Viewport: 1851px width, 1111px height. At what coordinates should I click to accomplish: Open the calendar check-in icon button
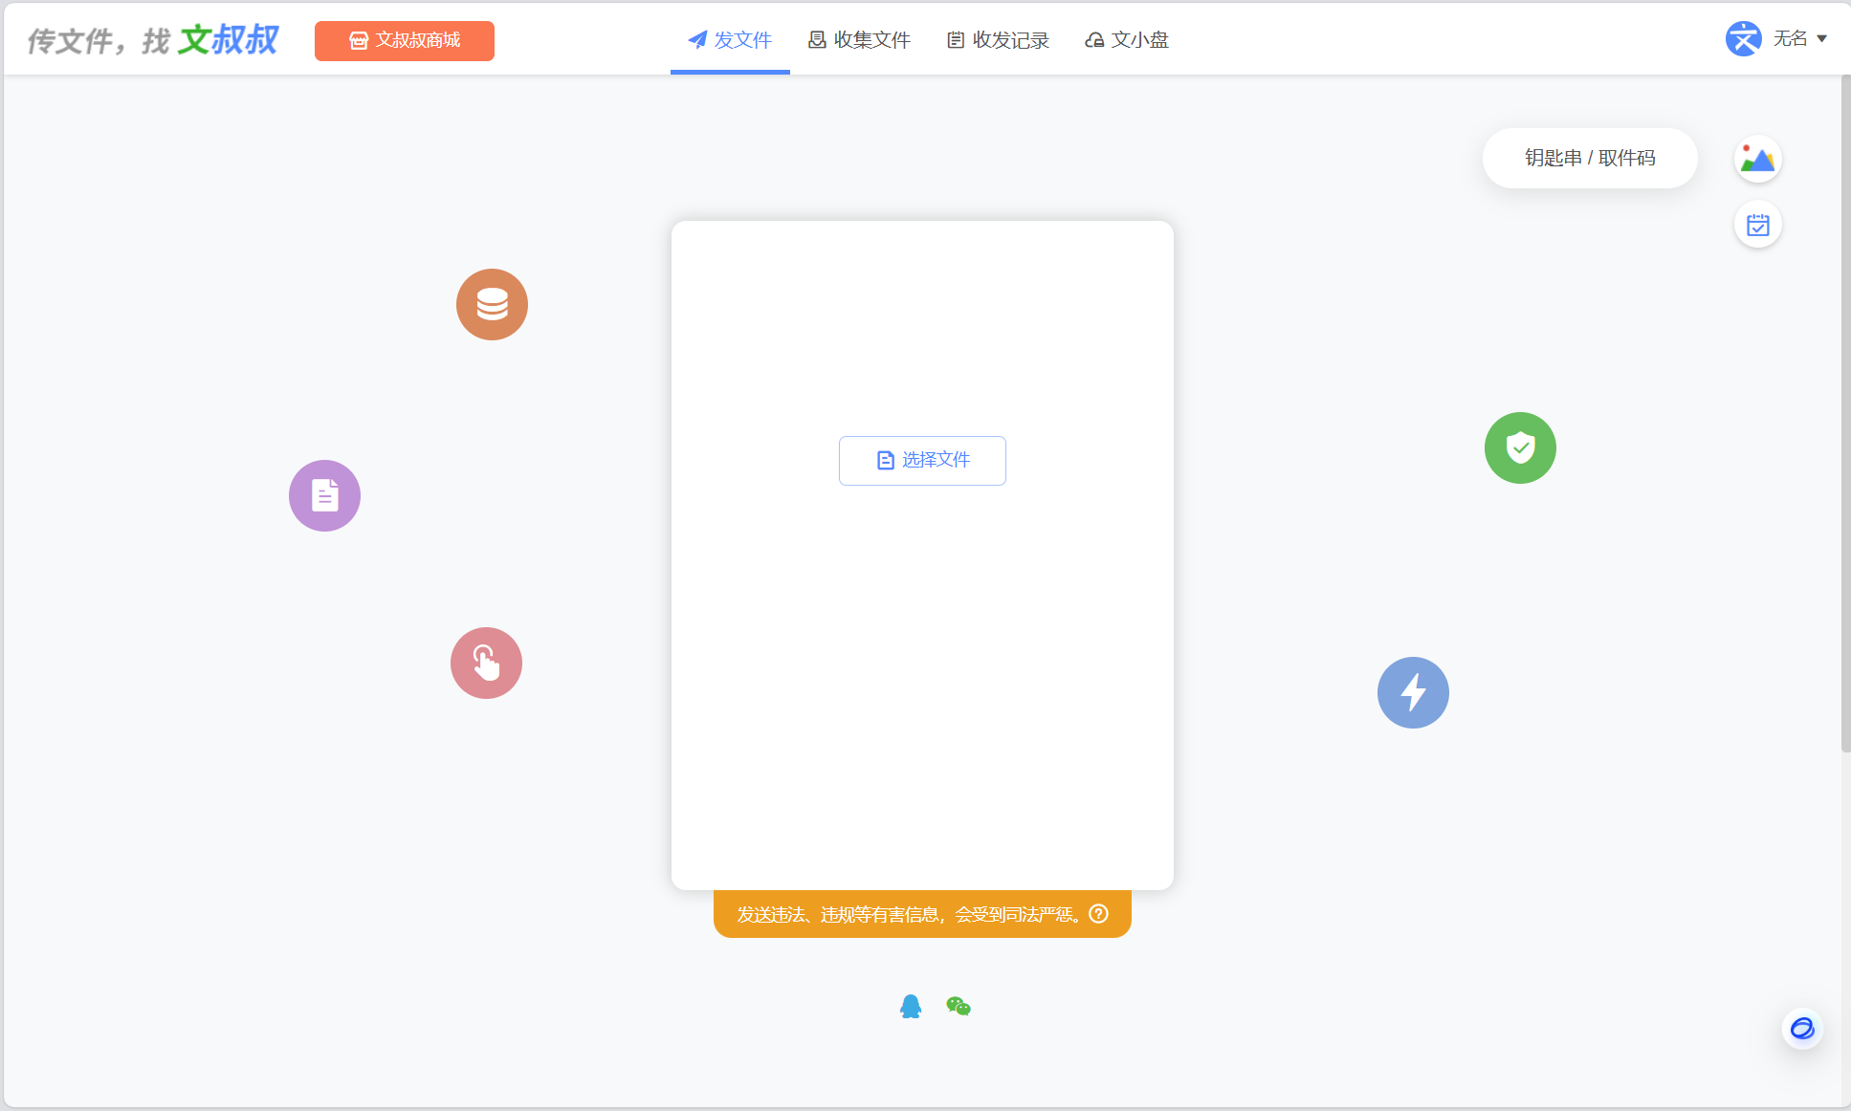click(x=1757, y=226)
